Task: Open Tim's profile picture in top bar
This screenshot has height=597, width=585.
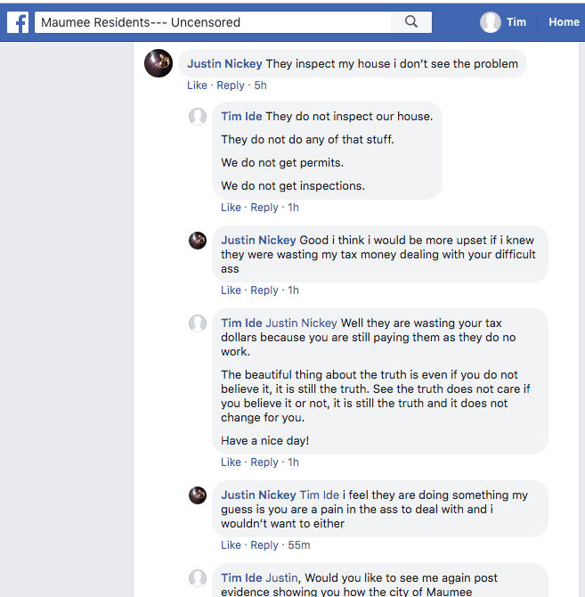Action: pos(490,22)
